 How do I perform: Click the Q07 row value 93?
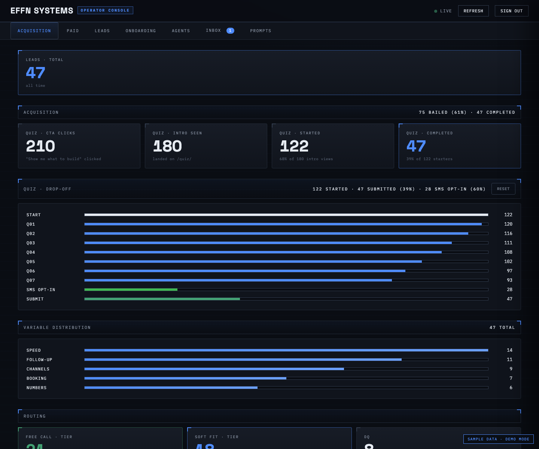pos(510,280)
